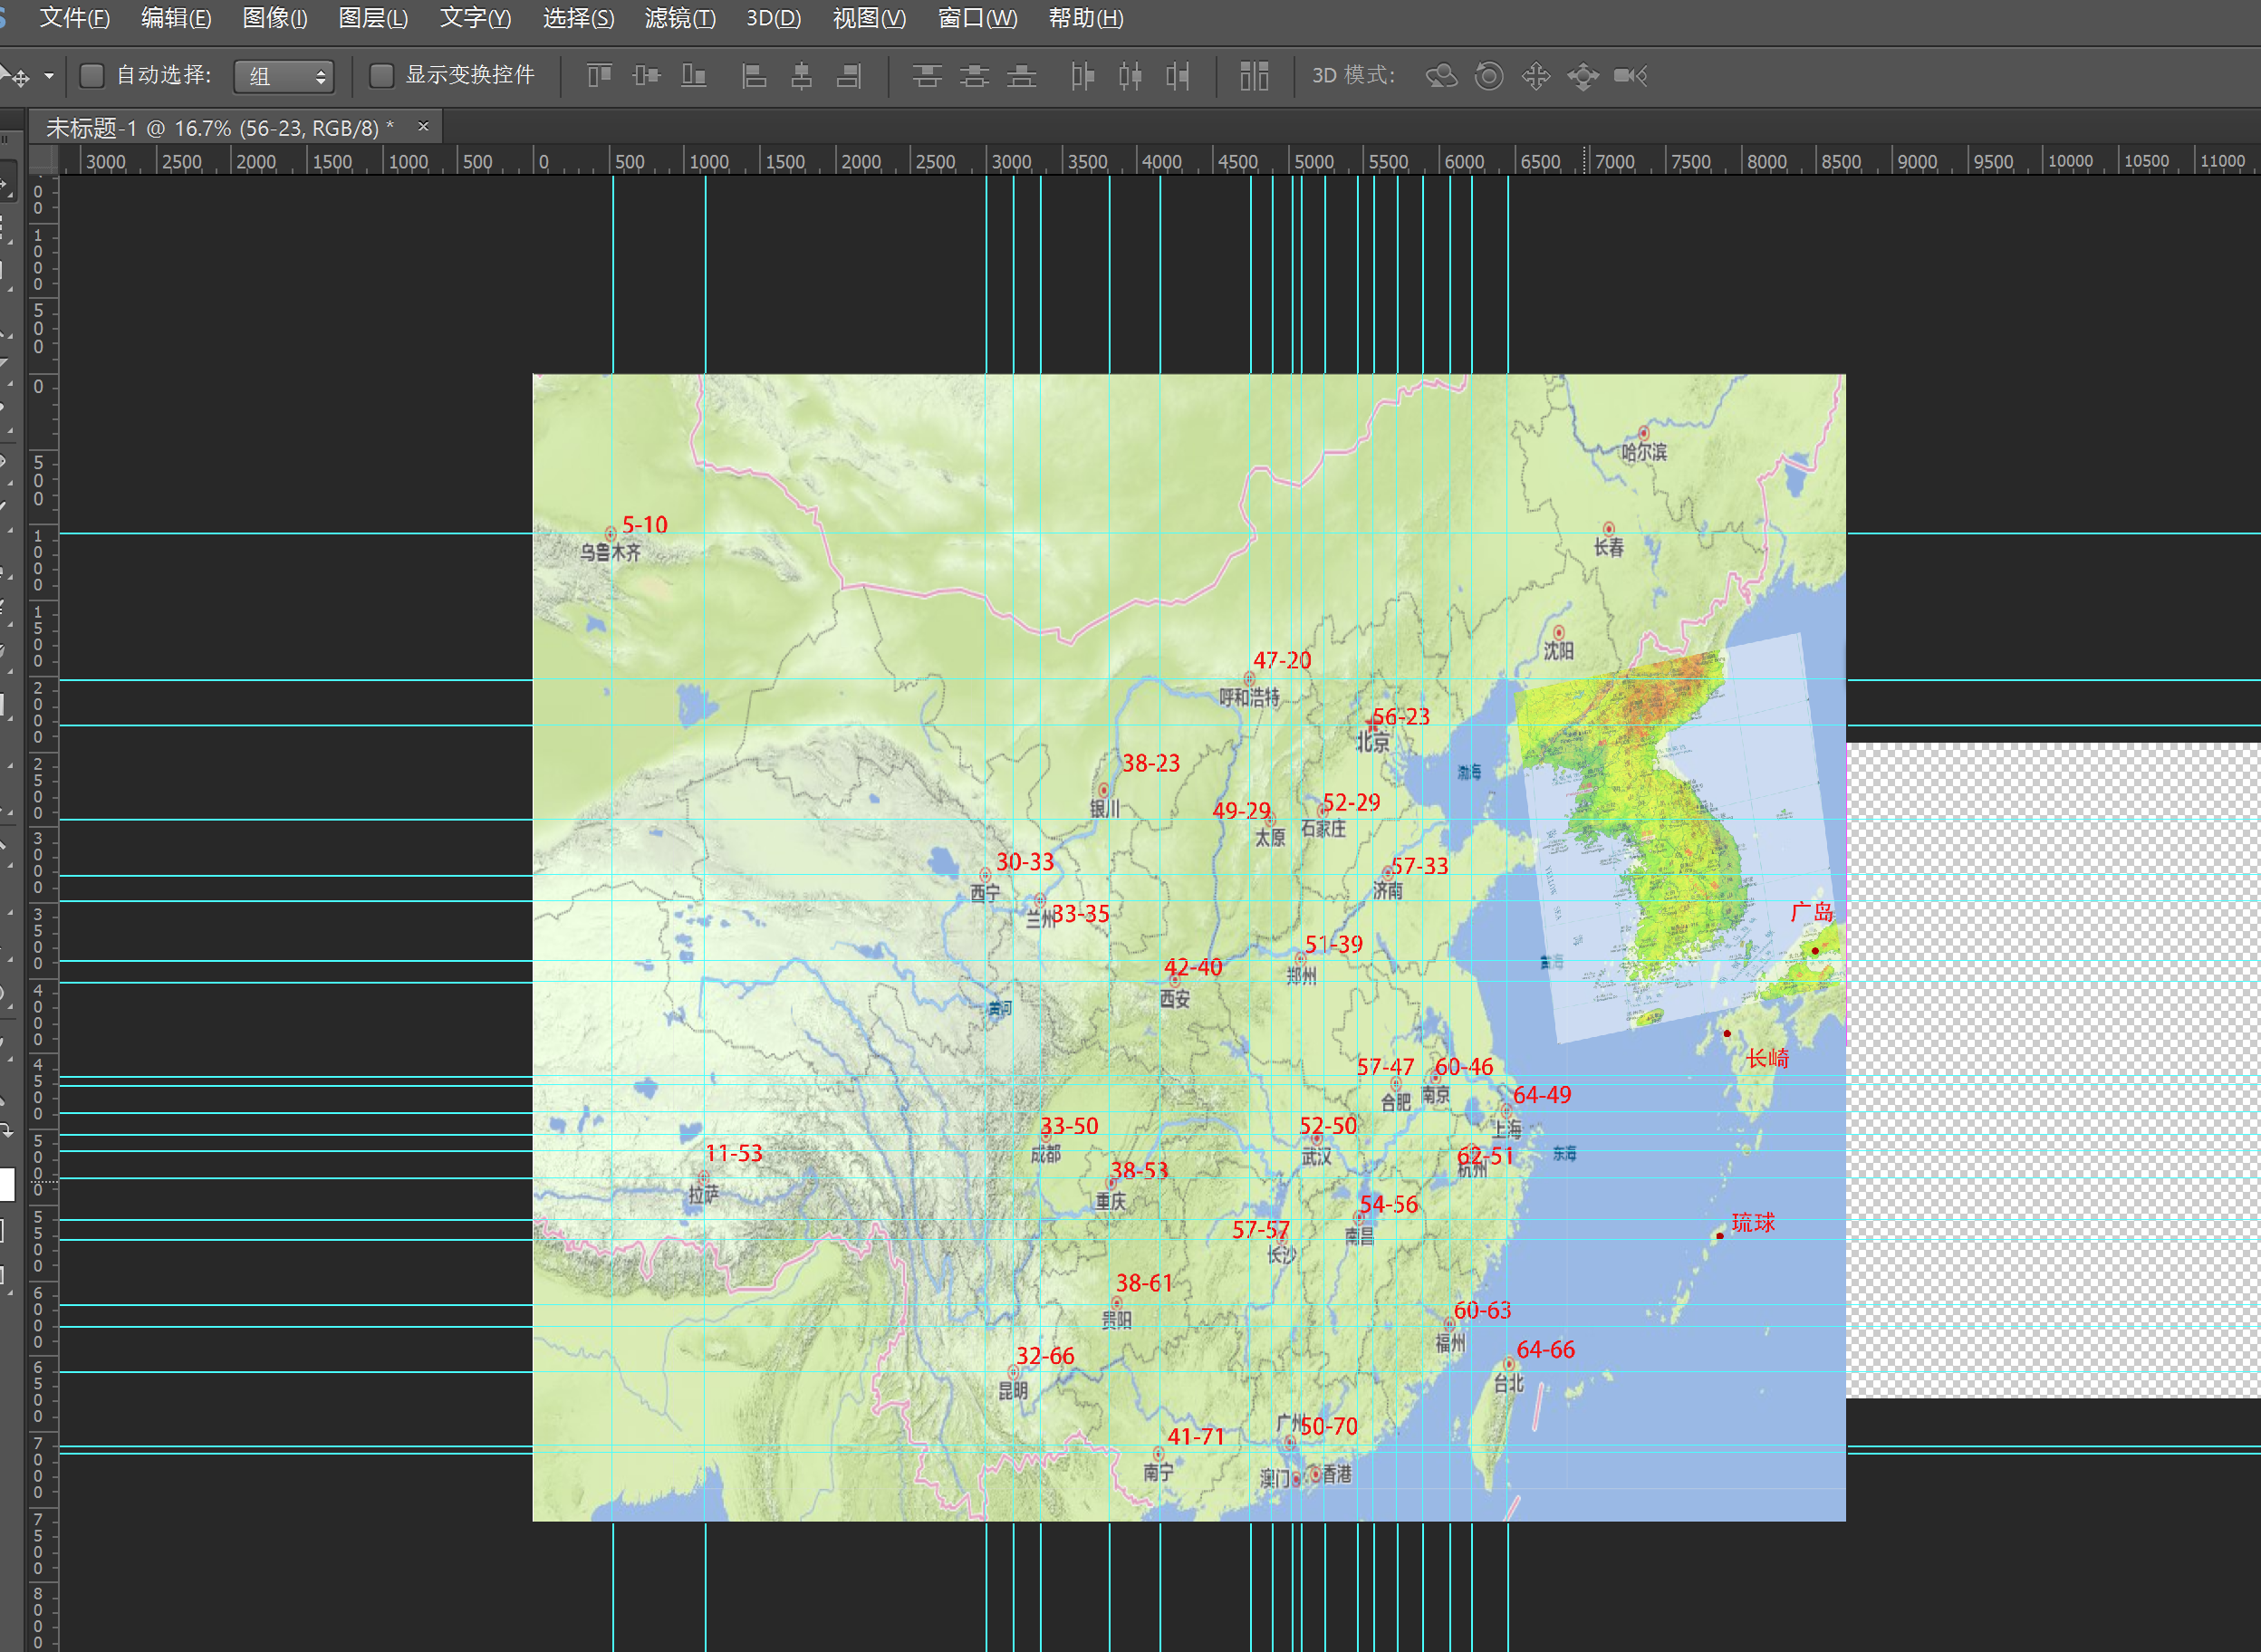2261x1652 pixels.
Task: Close the 未标题-1 document tab
Action: (x=423, y=127)
